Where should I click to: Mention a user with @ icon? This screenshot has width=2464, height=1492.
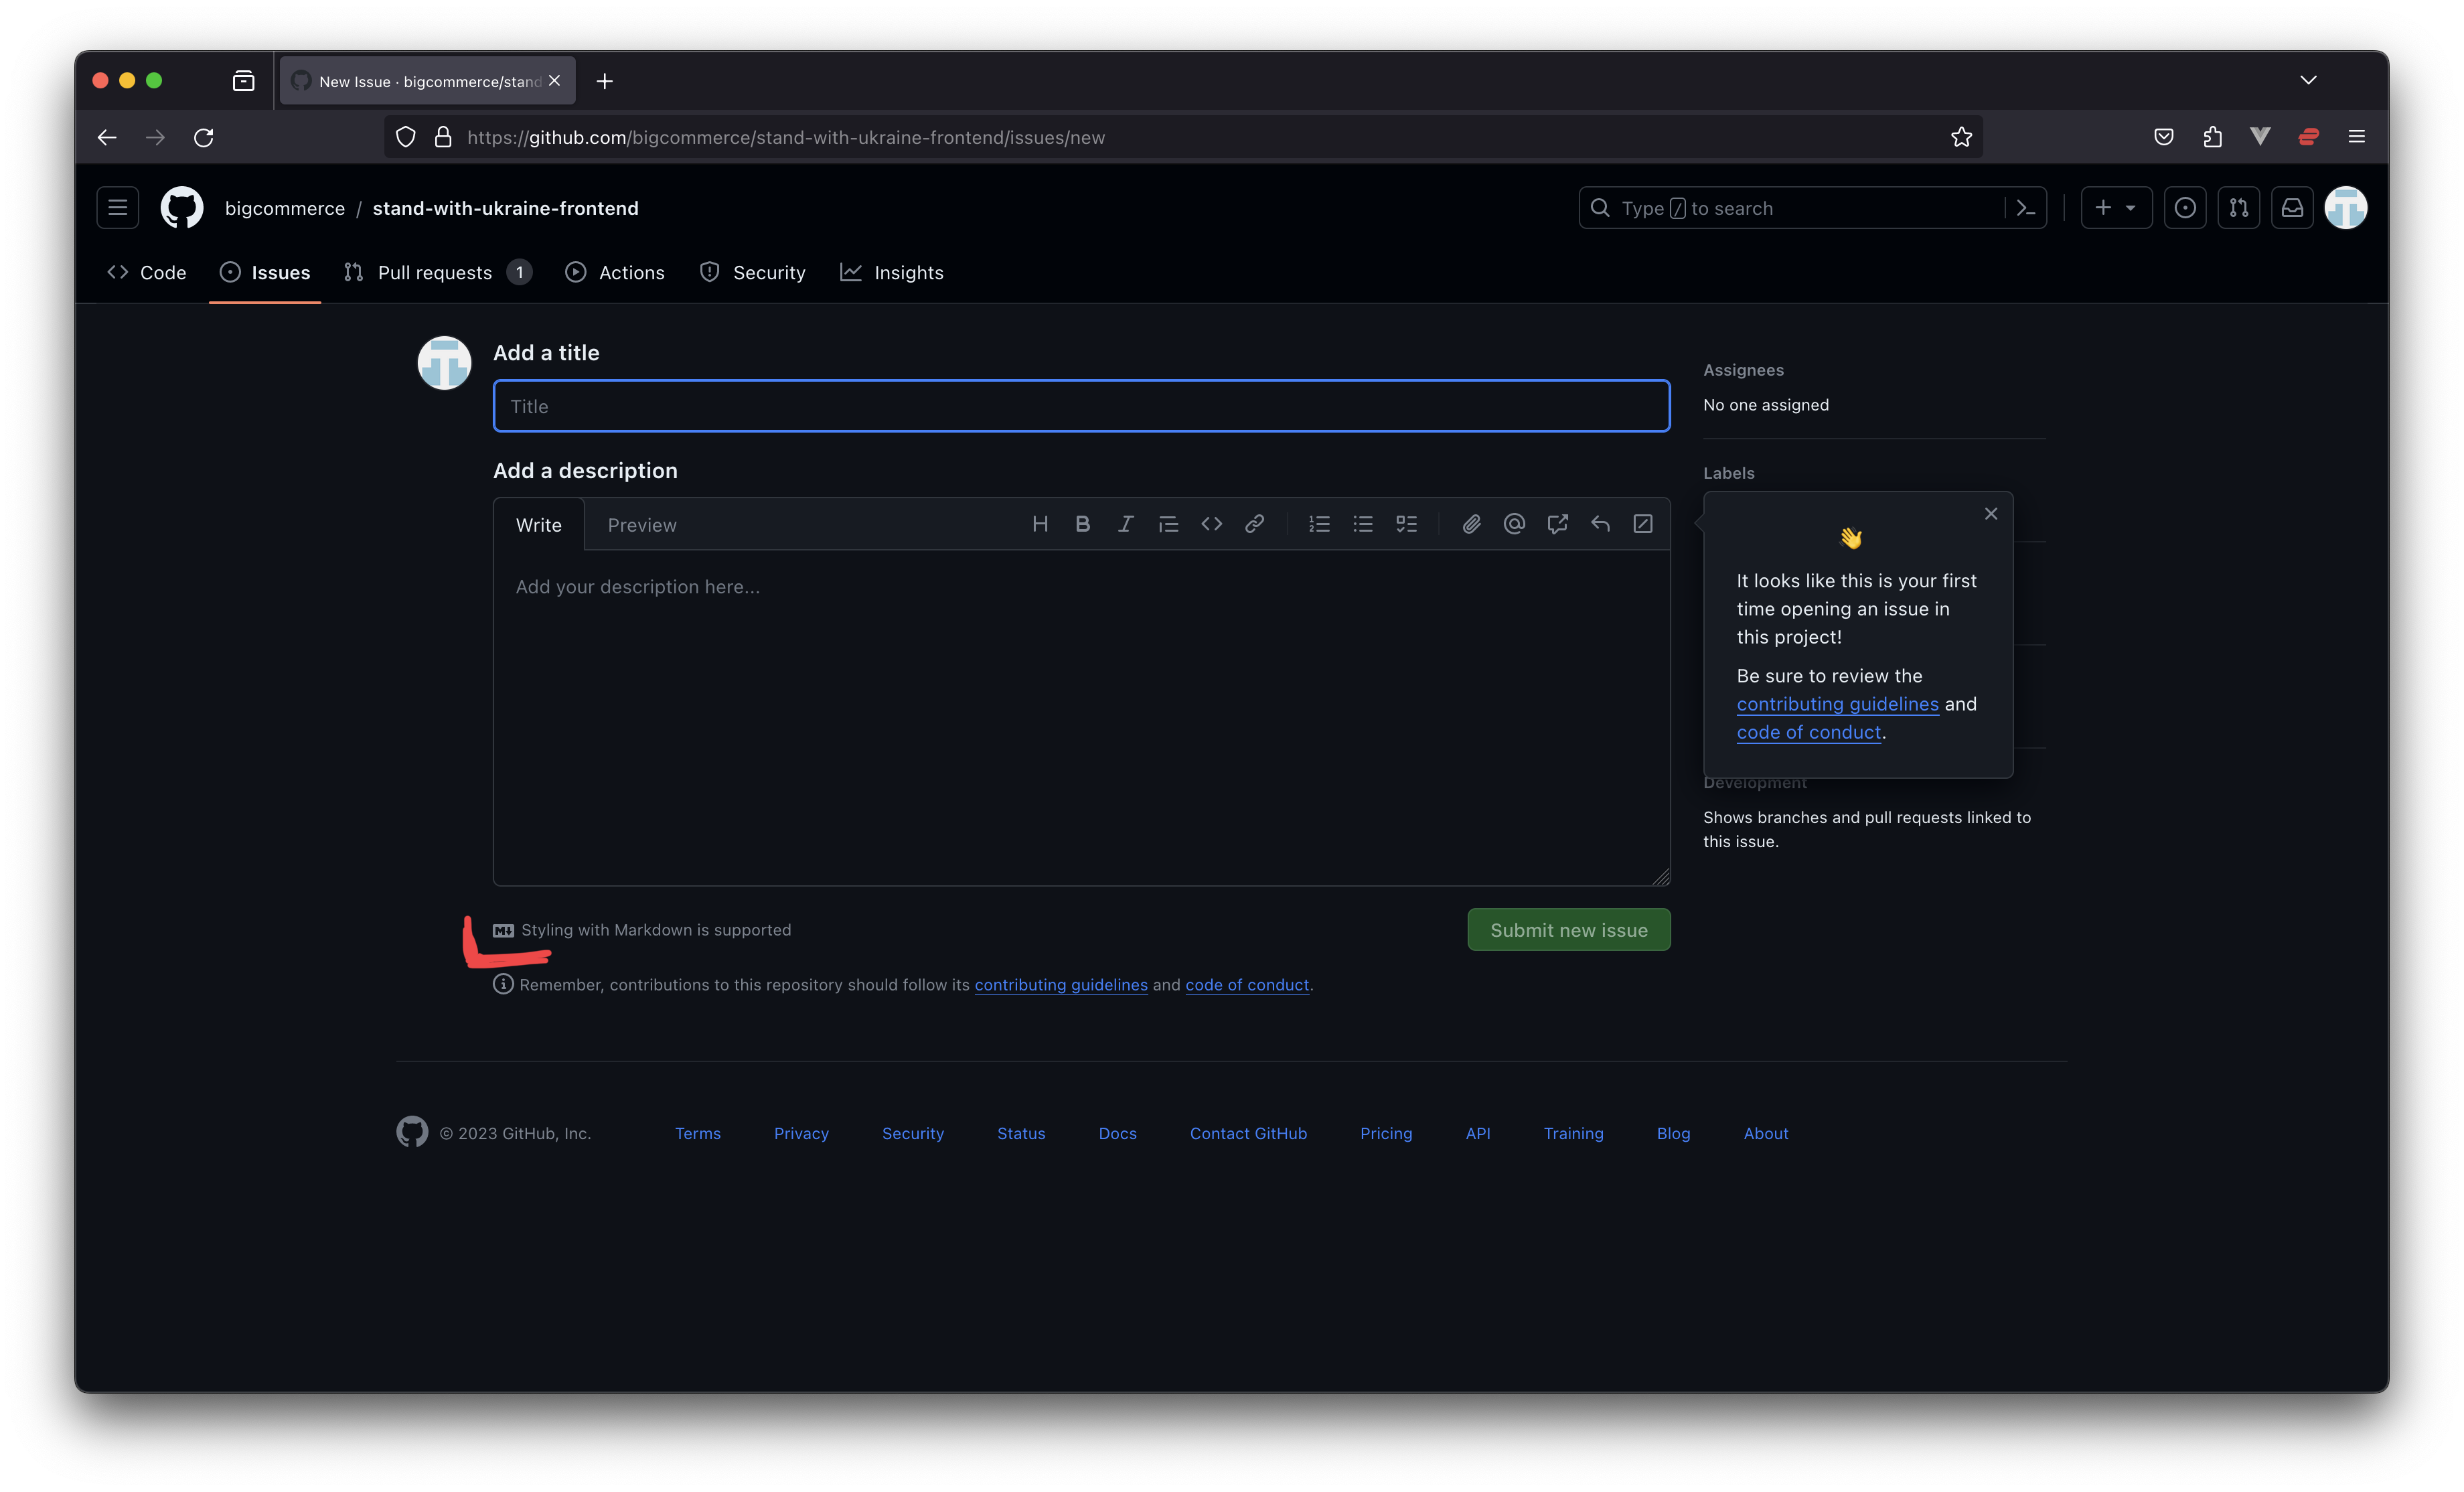coord(1514,524)
